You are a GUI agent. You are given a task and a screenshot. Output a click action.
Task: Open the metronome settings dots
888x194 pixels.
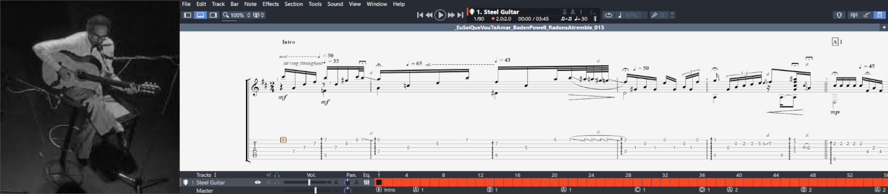point(581,12)
